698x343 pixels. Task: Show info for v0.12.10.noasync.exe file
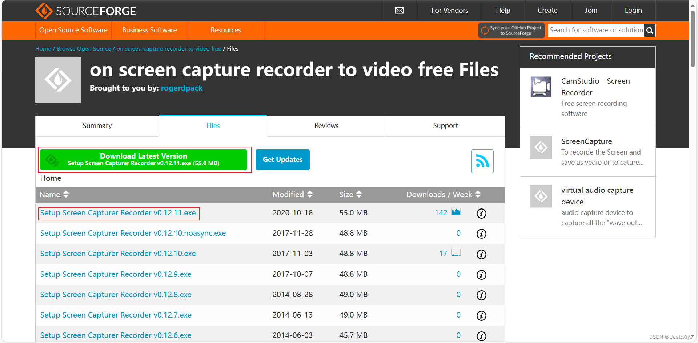pyautogui.click(x=481, y=234)
